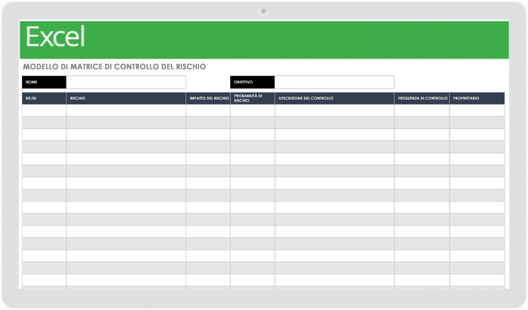Image resolution: width=528 pixels, height=310 pixels.
Task: Click the OBIETTIVO label cell
Action: point(253,82)
